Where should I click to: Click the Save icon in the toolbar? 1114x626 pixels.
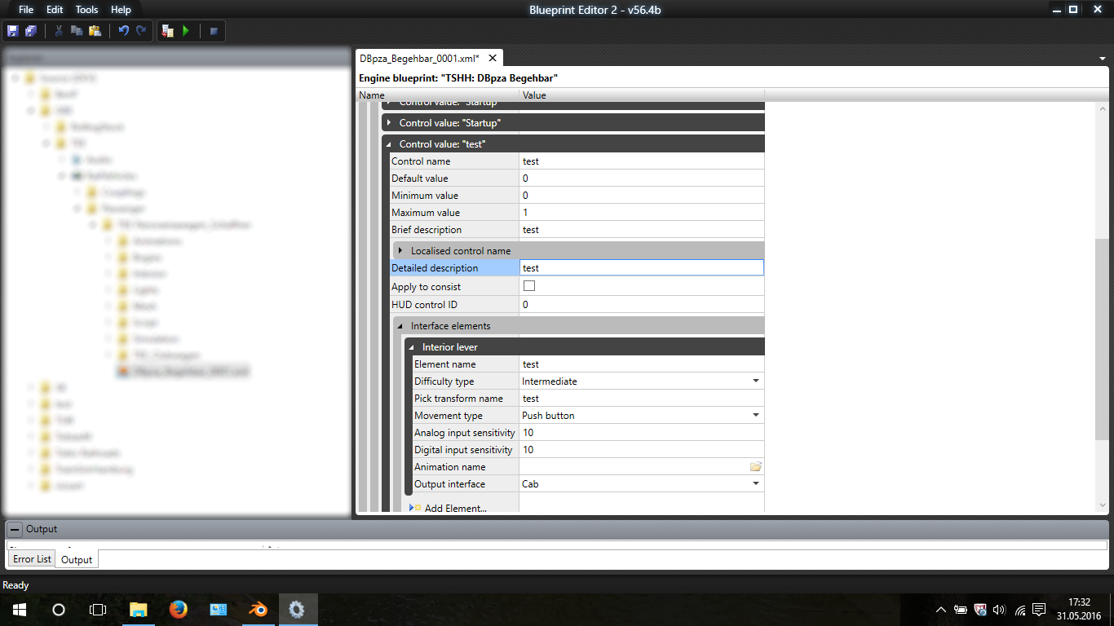[13, 31]
